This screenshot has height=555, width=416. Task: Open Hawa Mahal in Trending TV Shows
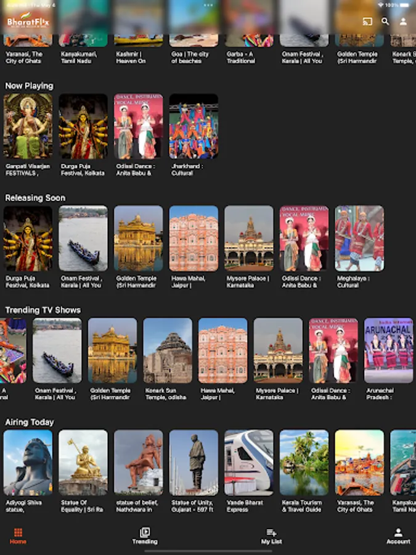click(222, 350)
